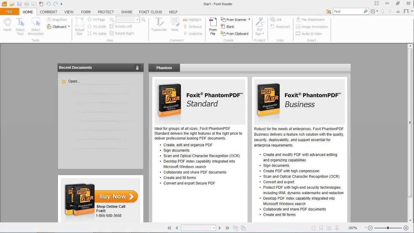414x233 pixels.
Task: Click Audio & Video in Insert group
Action: pos(309,33)
